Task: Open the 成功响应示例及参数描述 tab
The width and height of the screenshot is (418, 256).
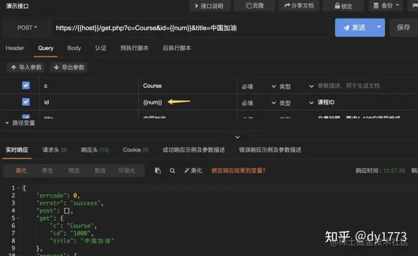Action: point(193,150)
